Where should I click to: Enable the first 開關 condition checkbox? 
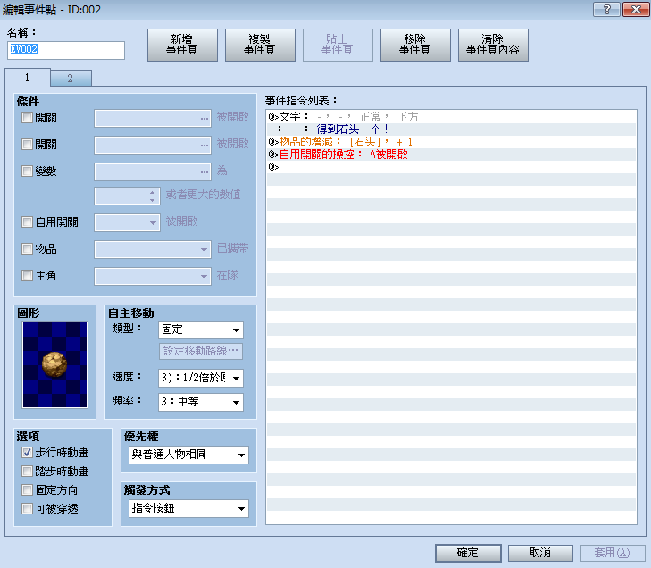coord(27,118)
